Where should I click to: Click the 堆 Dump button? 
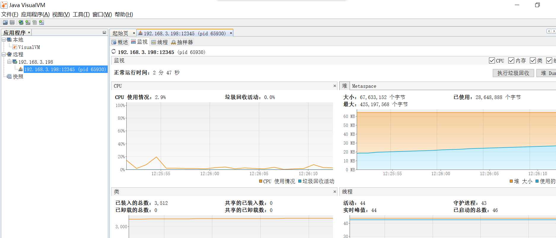pos(547,73)
